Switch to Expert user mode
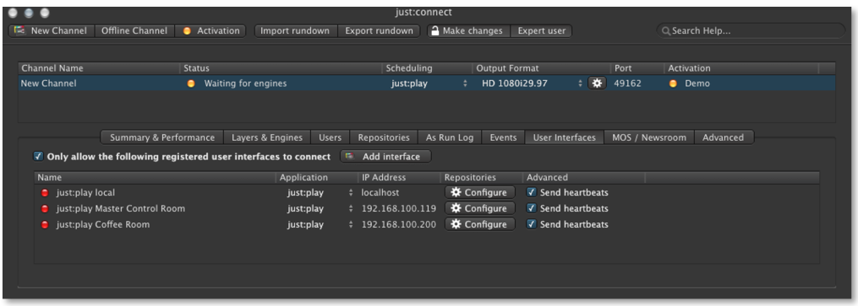Screen dimensions: 858x306 click(x=541, y=31)
